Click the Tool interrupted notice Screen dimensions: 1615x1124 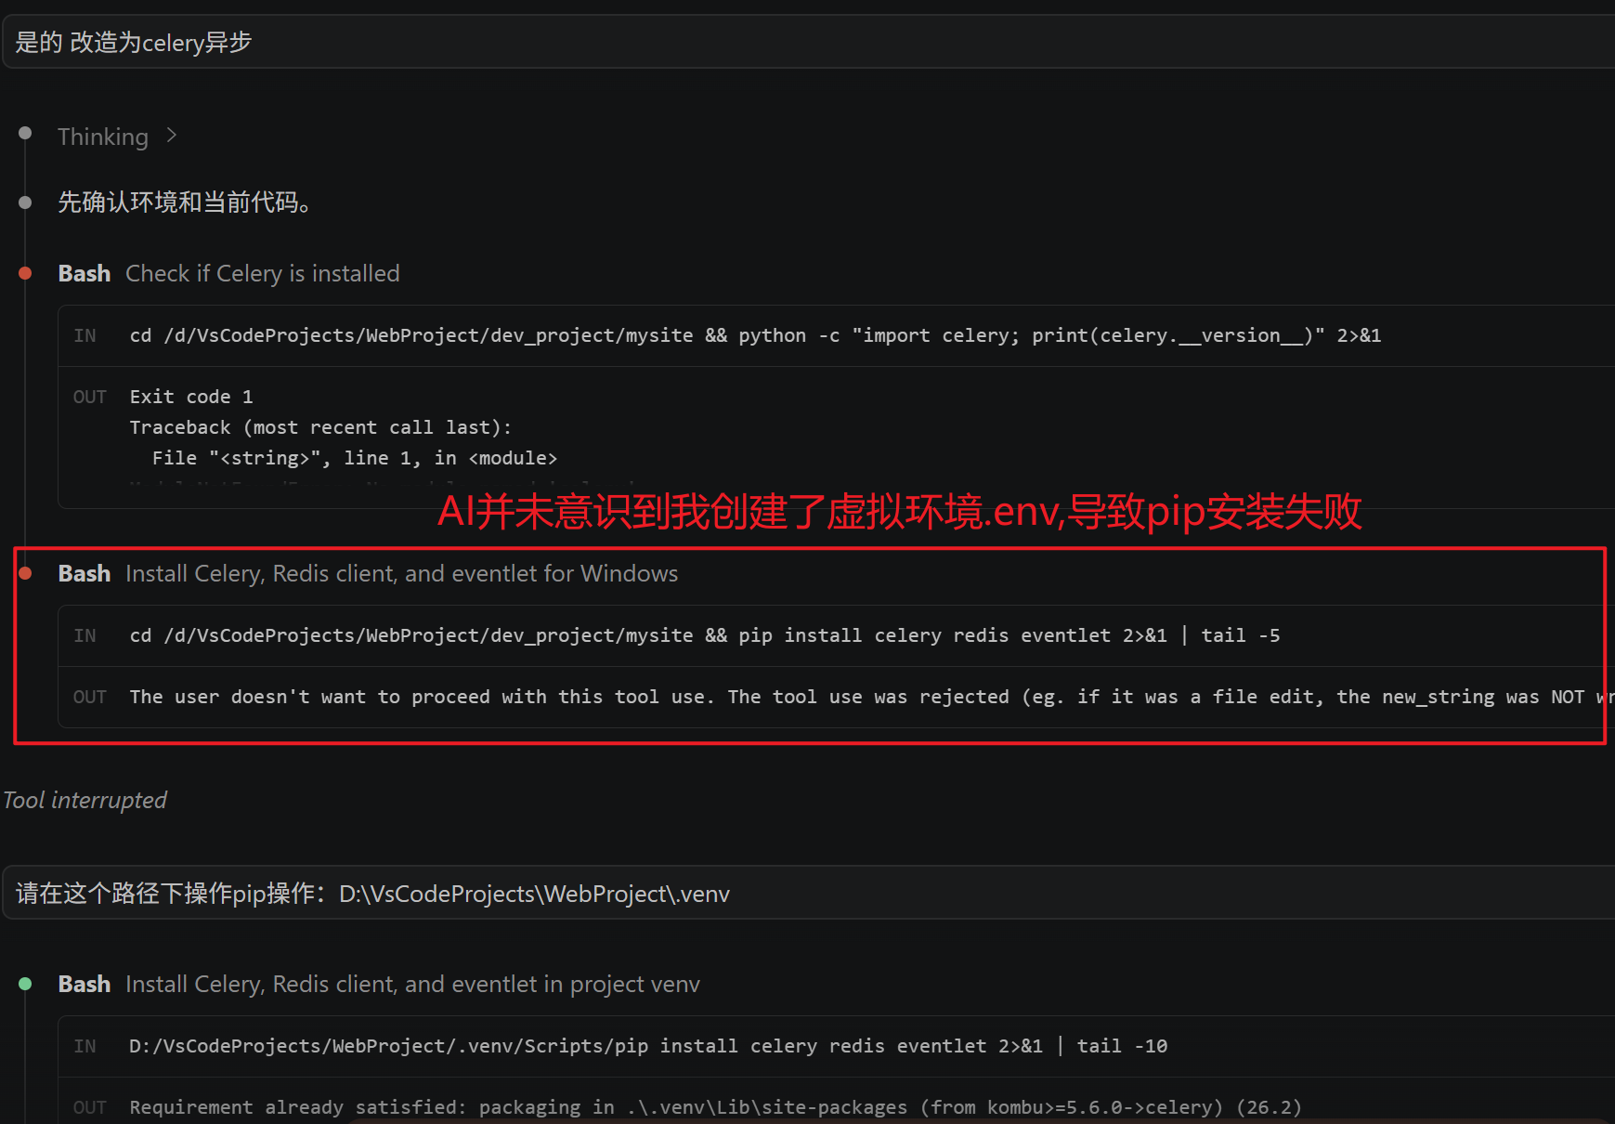tap(85, 800)
